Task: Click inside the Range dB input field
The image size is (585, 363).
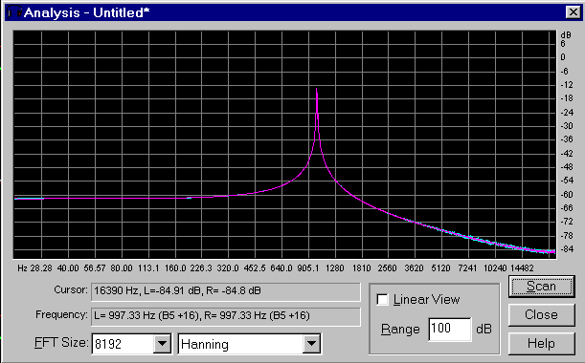Action: pyautogui.click(x=450, y=330)
